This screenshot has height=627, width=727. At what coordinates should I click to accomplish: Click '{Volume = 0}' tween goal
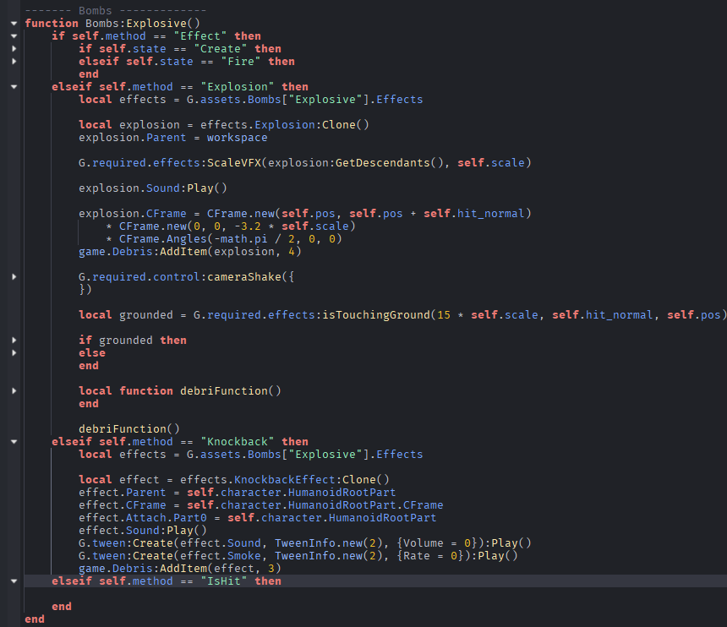pos(437,542)
